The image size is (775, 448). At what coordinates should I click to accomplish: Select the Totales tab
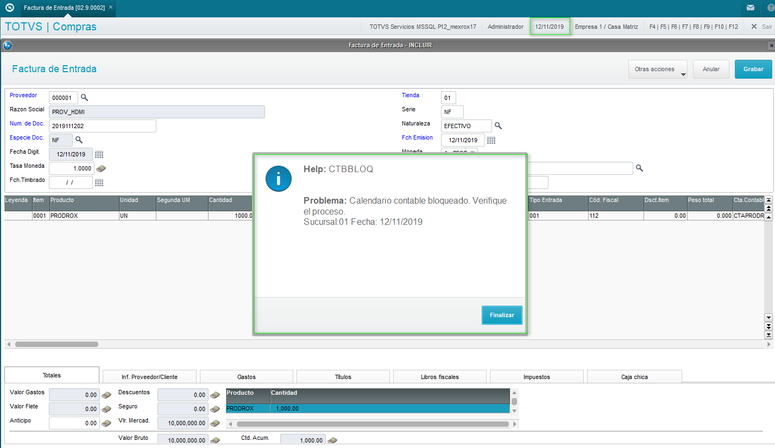pos(52,375)
